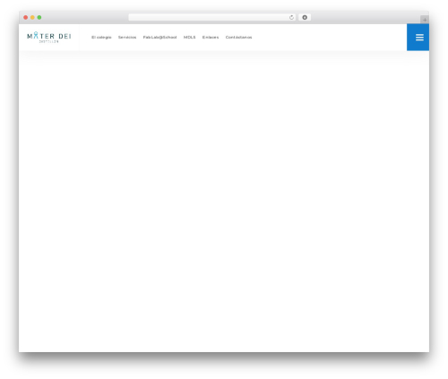Image resolution: width=448 pixels, height=379 pixels.
Task: Reload the page with the refresh icon
Action: 291,17
